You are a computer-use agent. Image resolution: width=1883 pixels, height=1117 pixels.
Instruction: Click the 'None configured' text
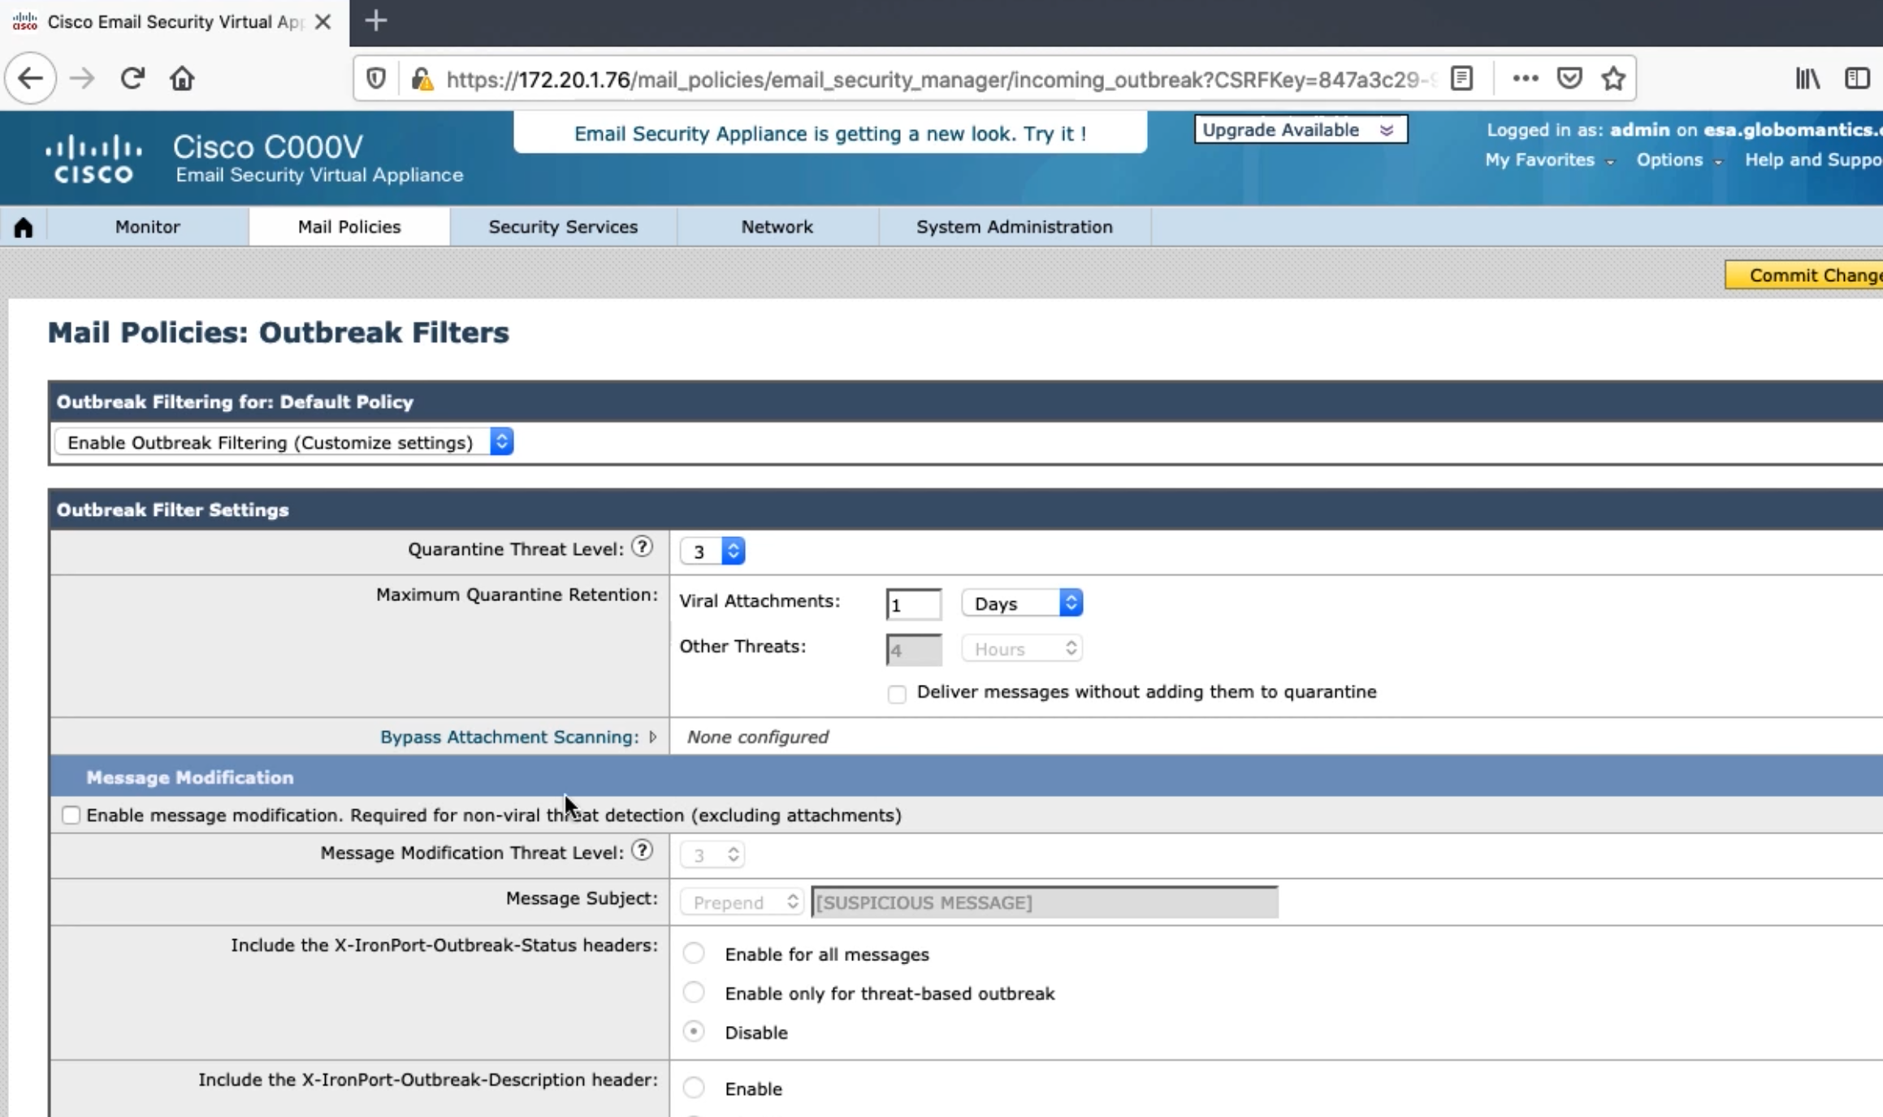758,737
